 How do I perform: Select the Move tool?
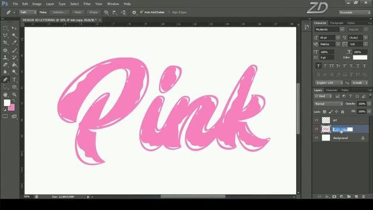14,29
